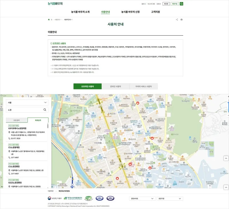Click the green search icon in header
The height and width of the screenshot is (209, 229).
coord(181,4)
